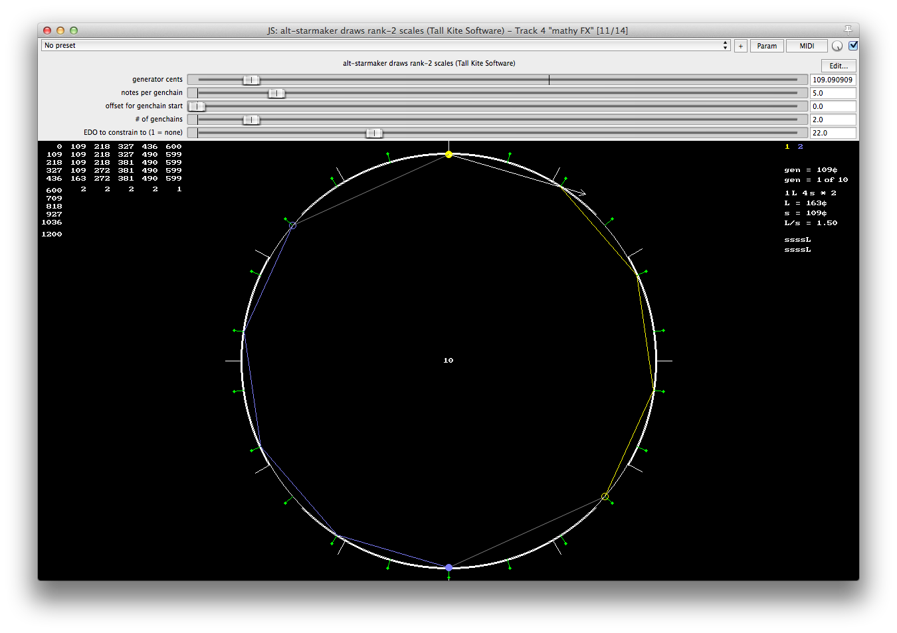Click the "offset for genchain start" label
Viewport: 897px width, 633px height.
click(144, 106)
